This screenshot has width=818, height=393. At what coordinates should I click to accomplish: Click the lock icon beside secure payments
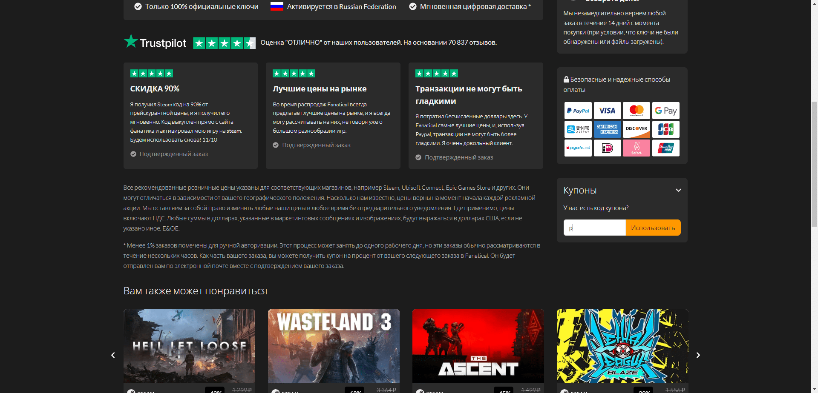(566, 80)
